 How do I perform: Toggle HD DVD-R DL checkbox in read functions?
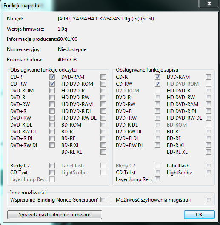point(103,111)
